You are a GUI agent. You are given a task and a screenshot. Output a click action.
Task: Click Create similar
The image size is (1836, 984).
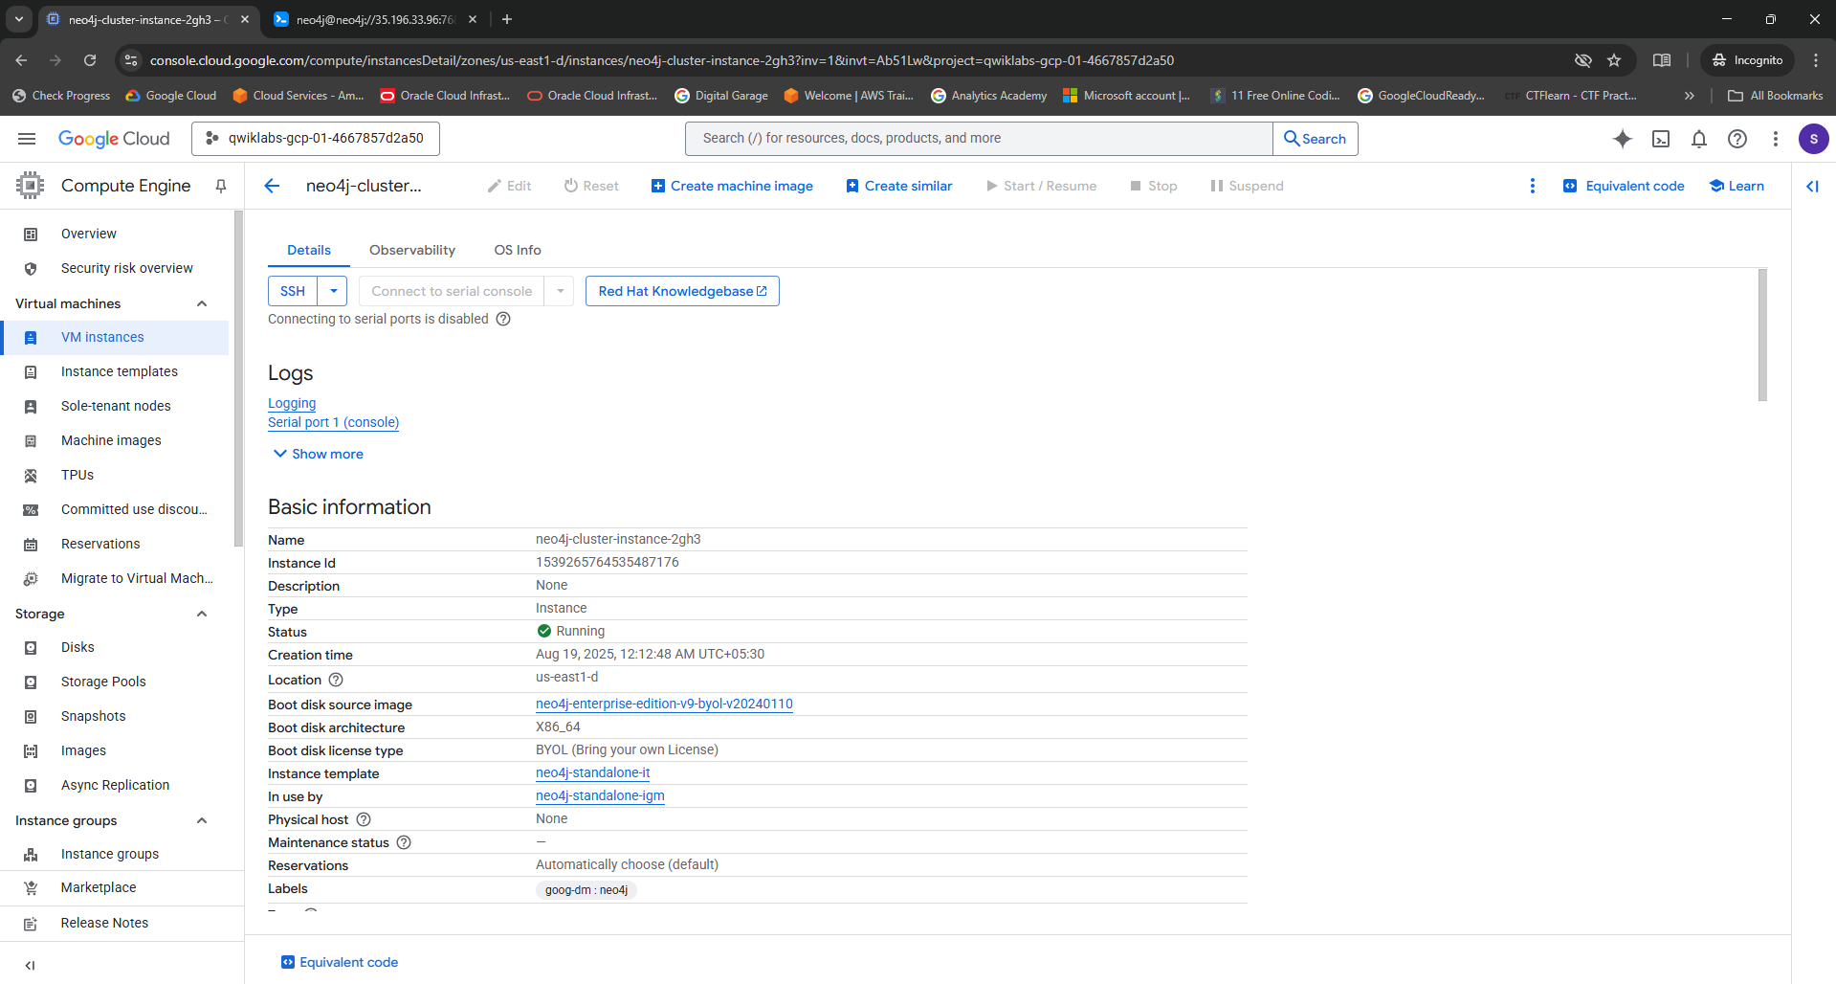tap(899, 186)
